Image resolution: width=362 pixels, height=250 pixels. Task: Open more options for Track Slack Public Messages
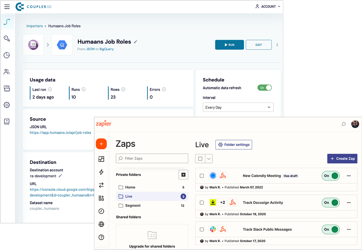[349, 229]
